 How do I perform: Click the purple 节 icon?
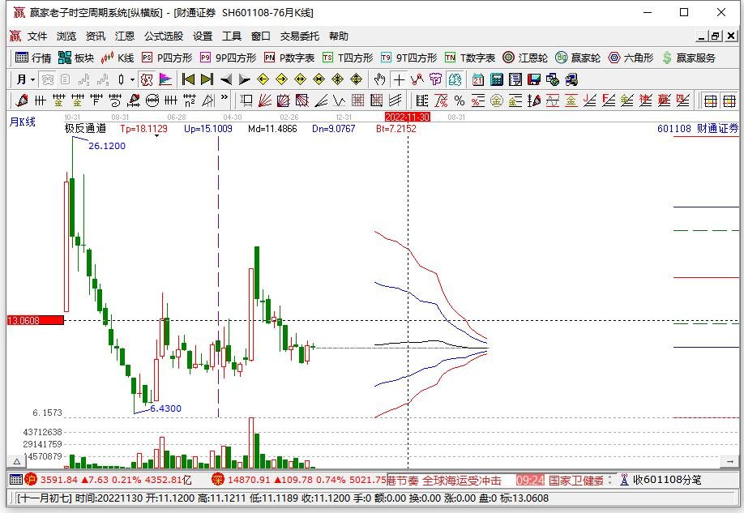pos(435,79)
